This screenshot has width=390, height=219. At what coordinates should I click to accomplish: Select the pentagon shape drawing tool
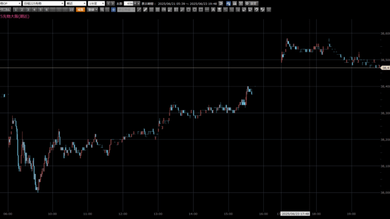[188, 10]
